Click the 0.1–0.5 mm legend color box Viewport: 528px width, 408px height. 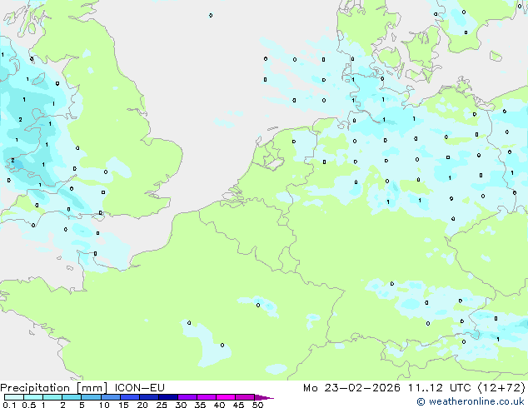(14, 397)
